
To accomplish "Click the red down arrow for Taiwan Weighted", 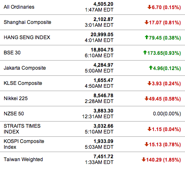I will click(x=144, y=159).
